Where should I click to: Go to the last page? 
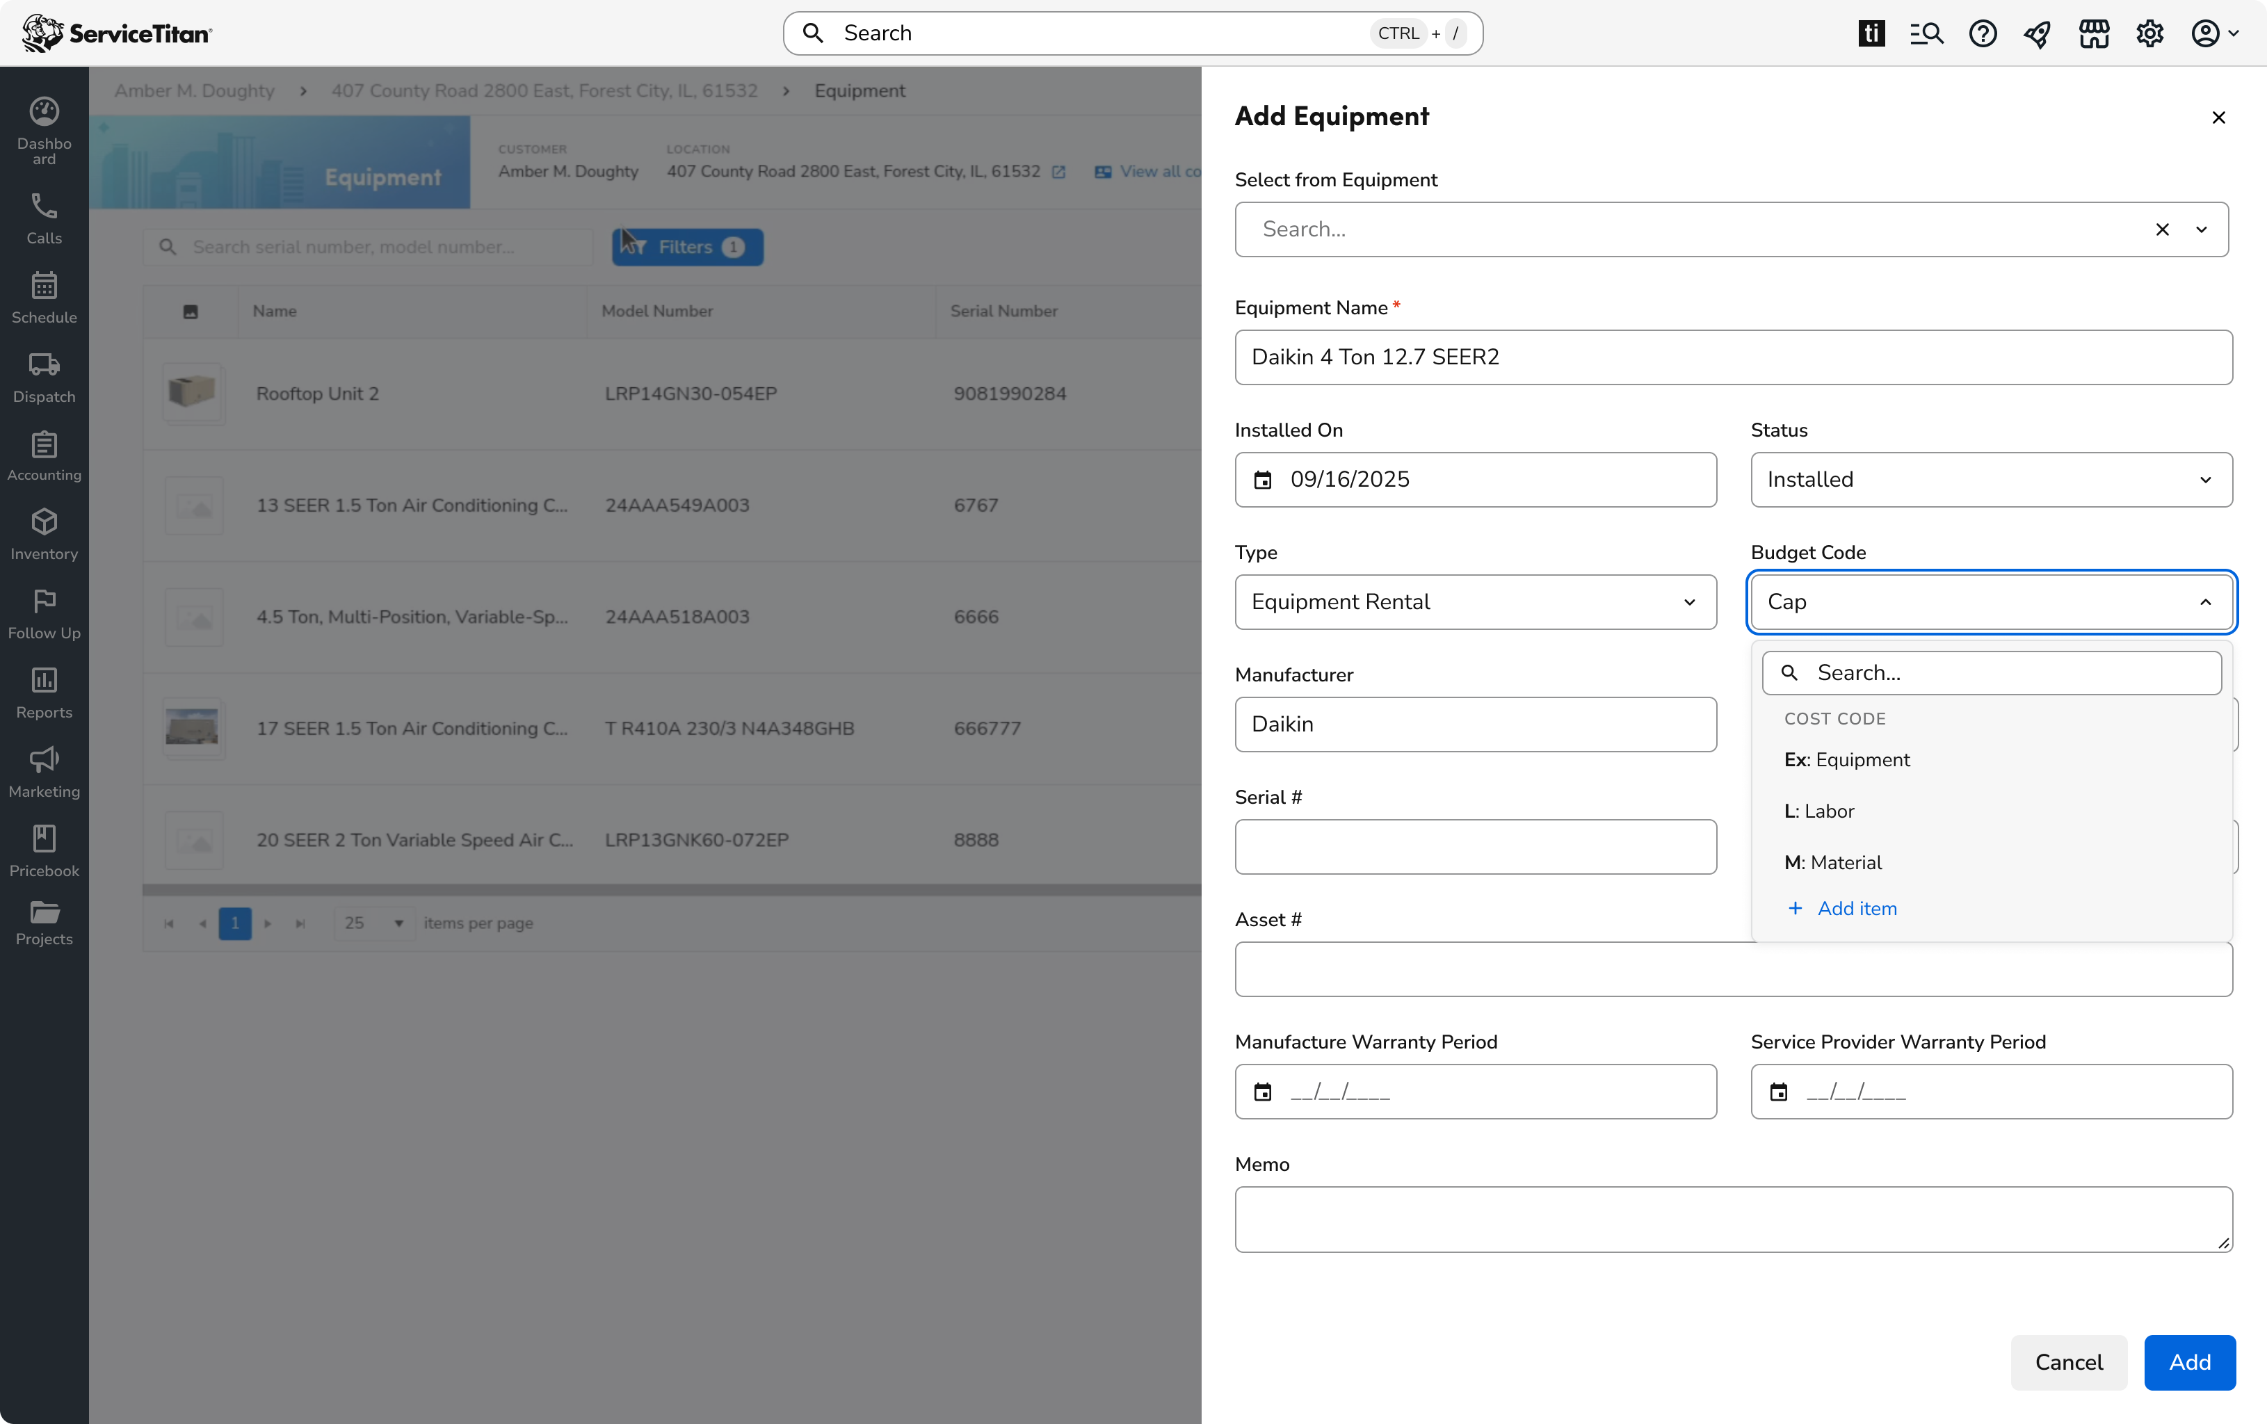point(300,923)
